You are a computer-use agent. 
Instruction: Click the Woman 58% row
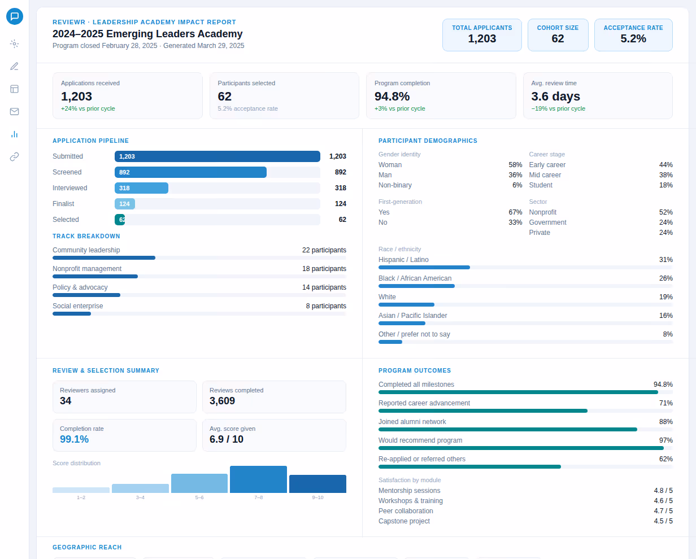(x=450, y=165)
